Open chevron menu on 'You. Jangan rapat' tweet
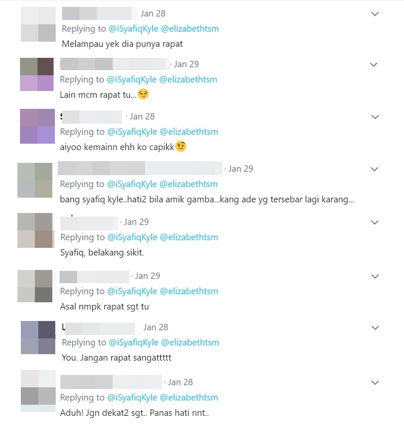The image size is (404, 426). [375, 328]
